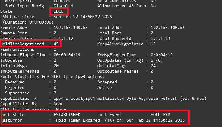Click the Last State ESTABLISHED value
Viewport: 223px width, 127px height.
[x=67, y=115]
